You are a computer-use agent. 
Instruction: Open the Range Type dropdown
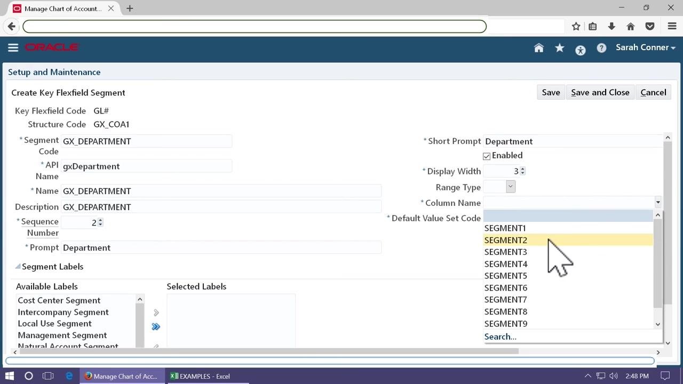pos(511,187)
